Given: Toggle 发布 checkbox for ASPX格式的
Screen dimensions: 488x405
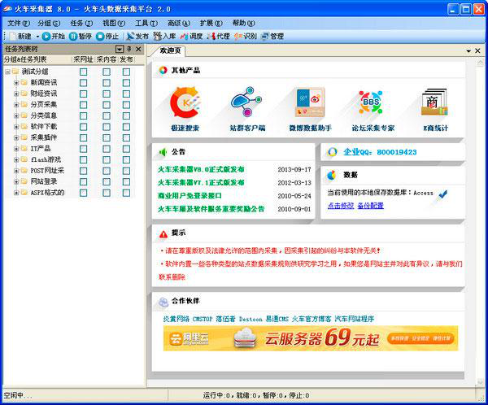Looking at the screenshot, I should 126,193.
